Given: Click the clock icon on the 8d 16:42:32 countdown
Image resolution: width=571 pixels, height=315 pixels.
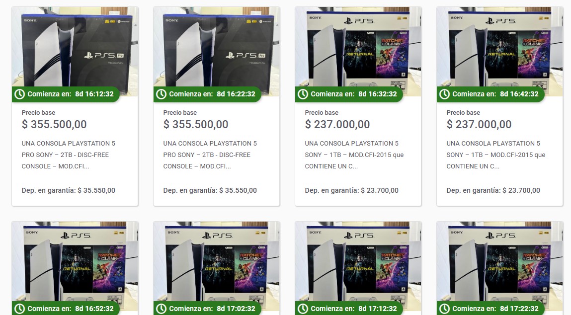Looking at the screenshot, I should pos(445,94).
